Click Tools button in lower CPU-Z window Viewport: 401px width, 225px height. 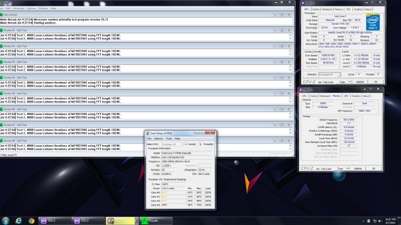click(x=340, y=168)
